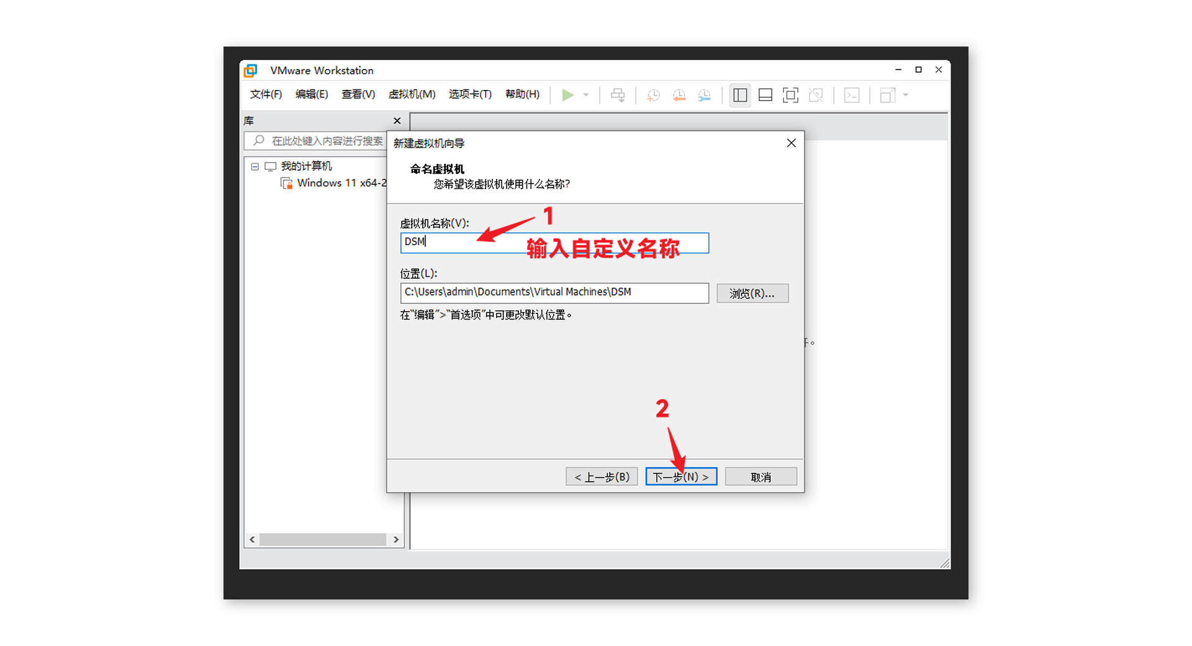Click the stretch guest display icon

[888, 95]
